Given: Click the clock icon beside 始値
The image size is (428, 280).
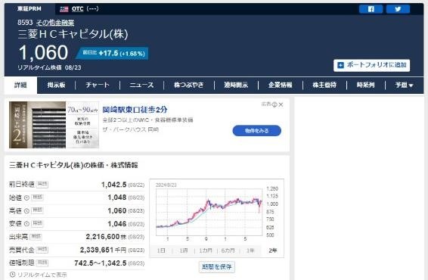Looking at the screenshot, I should pyautogui.click(x=26, y=198).
